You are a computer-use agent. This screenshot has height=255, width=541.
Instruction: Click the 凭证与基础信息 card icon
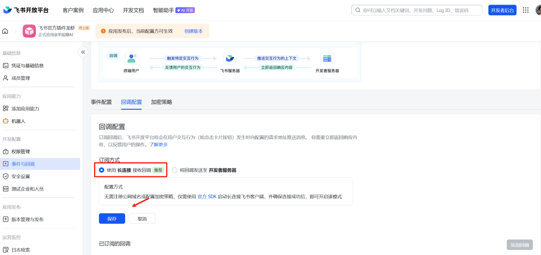point(6,66)
